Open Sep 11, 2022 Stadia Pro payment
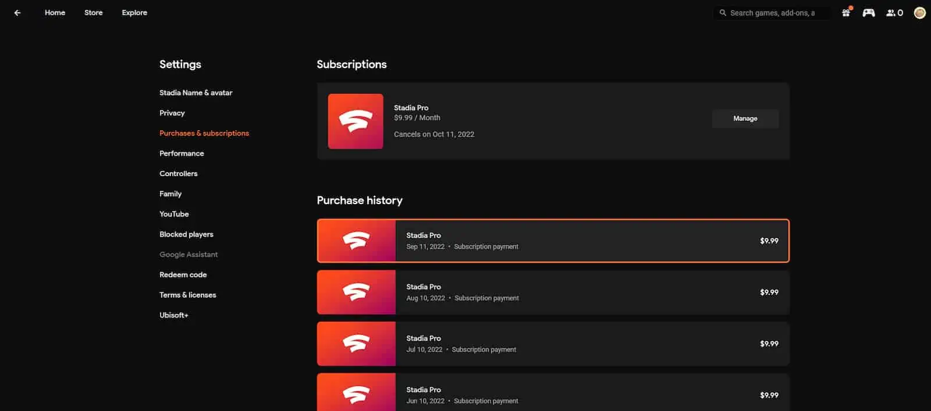This screenshot has width=931, height=411. coord(553,241)
